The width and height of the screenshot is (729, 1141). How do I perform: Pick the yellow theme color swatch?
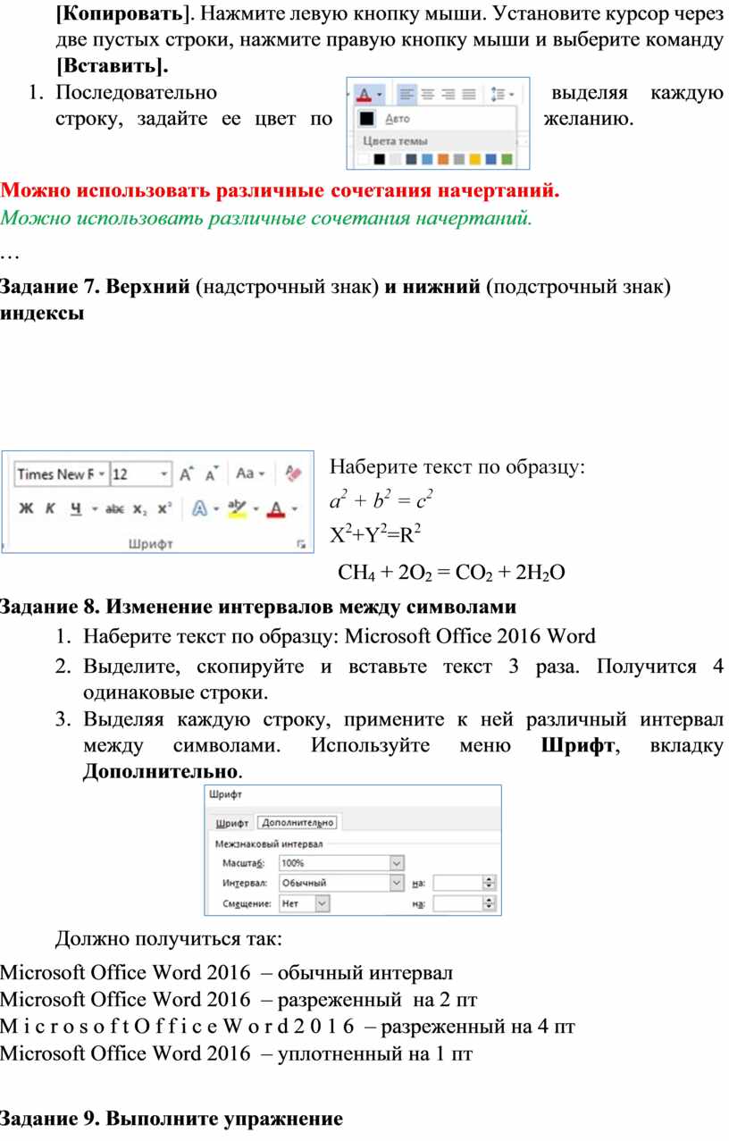tap(475, 160)
